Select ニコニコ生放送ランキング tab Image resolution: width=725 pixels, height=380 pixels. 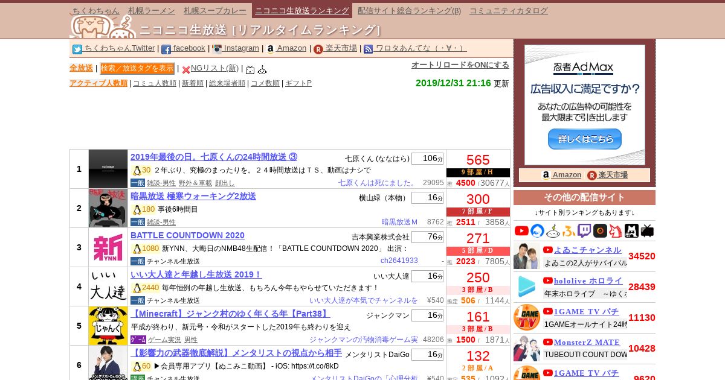tap(302, 10)
